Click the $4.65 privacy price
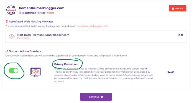The image size is (194, 103). pos(171,72)
